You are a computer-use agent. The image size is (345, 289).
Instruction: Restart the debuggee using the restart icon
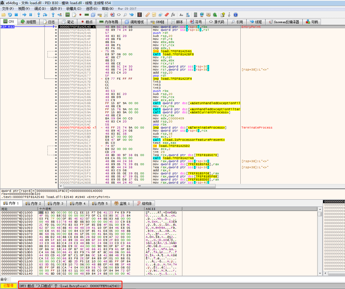point(10,15)
